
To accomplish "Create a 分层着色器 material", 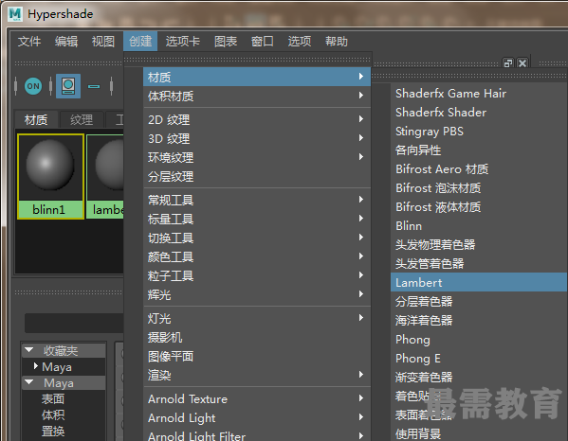I will point(479,302).
